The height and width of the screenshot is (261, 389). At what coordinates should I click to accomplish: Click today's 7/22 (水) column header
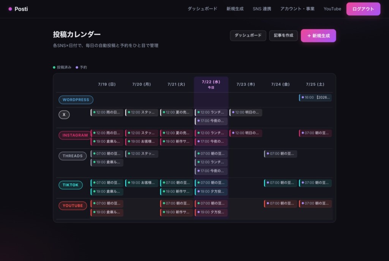coord(211,84)
